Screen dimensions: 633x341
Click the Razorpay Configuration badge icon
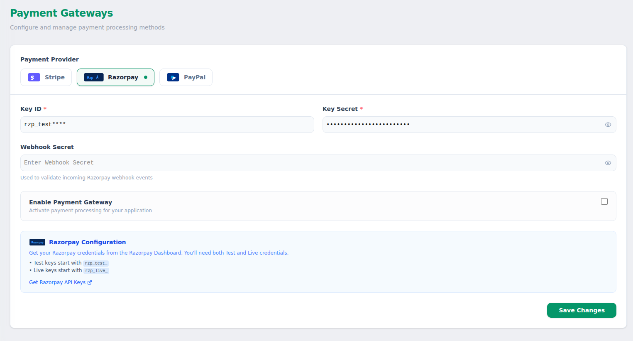[37, 242]
